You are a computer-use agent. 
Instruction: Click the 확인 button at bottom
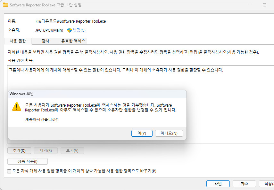[218, 184]
